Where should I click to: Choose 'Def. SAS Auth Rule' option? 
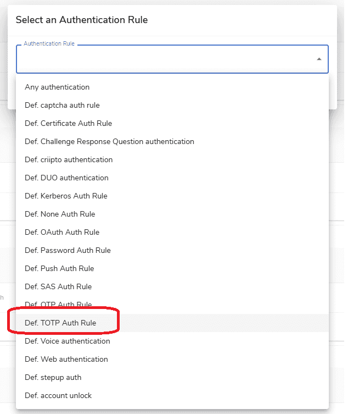tap(58, 286)
